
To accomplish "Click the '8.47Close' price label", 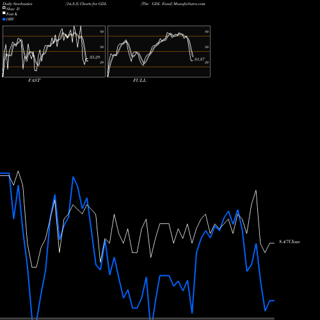I will pos(289,242).
